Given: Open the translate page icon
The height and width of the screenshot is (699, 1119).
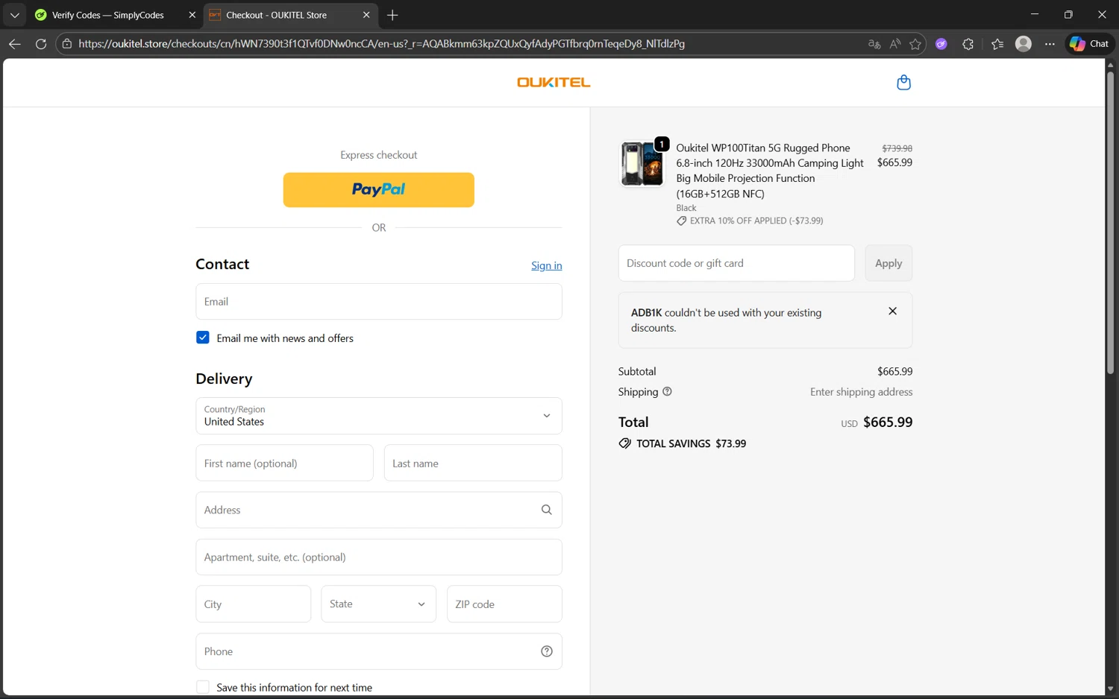Looking at the screenshot, I should click(x=874, y=44).
